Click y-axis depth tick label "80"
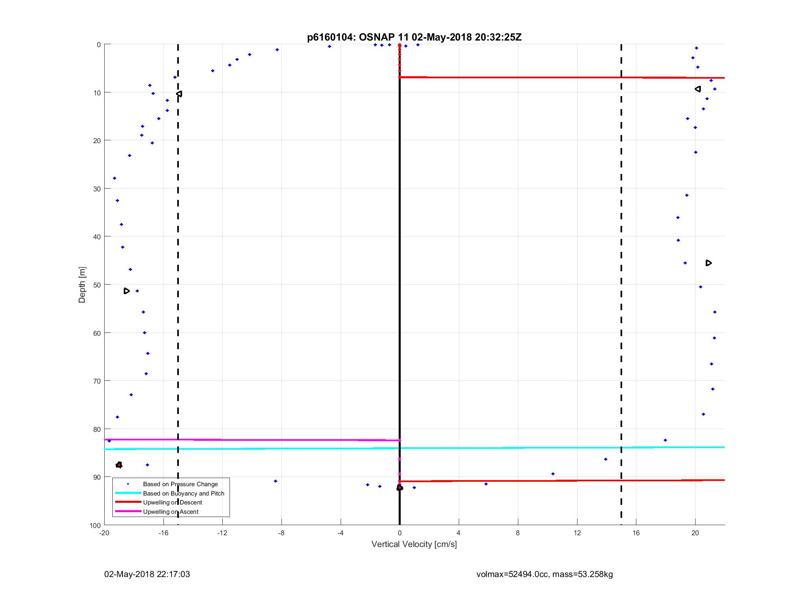The height and width of the screenshot is (590, 801). [x=97, y=429]
